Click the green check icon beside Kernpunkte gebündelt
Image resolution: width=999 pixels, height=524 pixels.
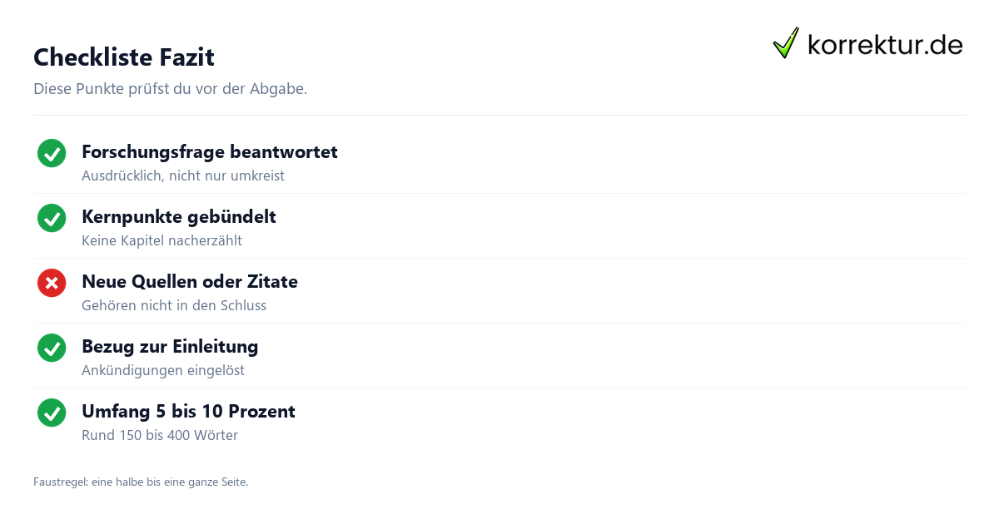point(52,218)
